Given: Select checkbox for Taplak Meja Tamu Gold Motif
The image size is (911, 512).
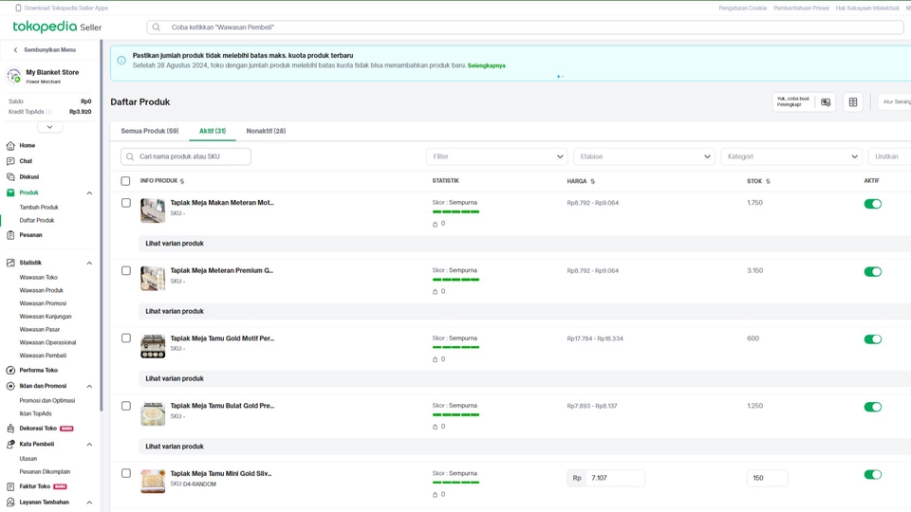Looking at the screenshot, I should pos(126,338).
